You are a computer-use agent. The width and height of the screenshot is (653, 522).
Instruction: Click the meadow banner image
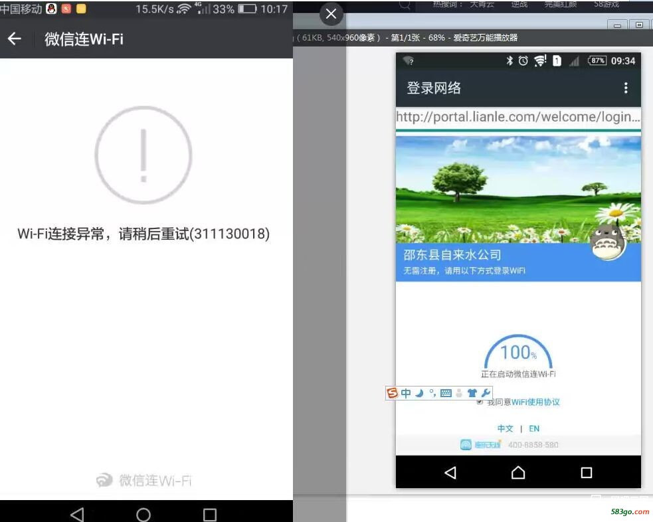point(518,189)
